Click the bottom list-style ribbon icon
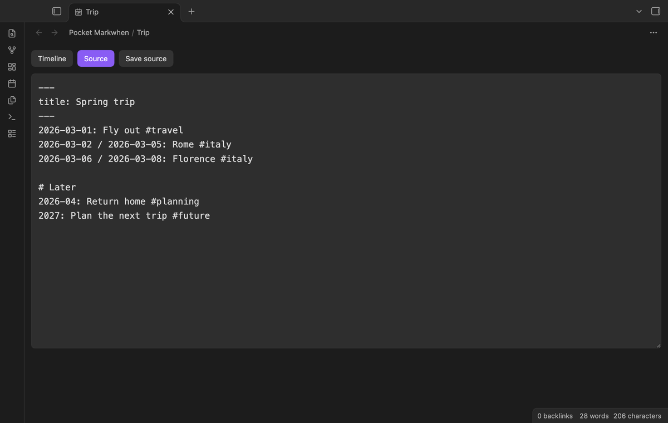668x423 pixels. point(12,134)
